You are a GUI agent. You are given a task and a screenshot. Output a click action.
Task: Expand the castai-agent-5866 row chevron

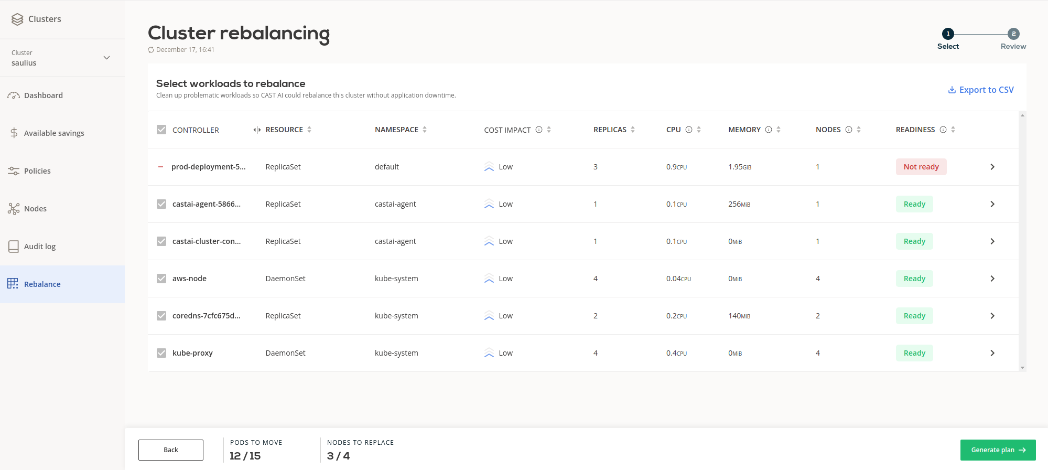click(x=992, y=204)
